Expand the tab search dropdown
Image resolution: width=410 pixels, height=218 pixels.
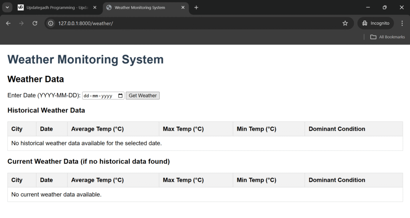[x=7, y=8]
